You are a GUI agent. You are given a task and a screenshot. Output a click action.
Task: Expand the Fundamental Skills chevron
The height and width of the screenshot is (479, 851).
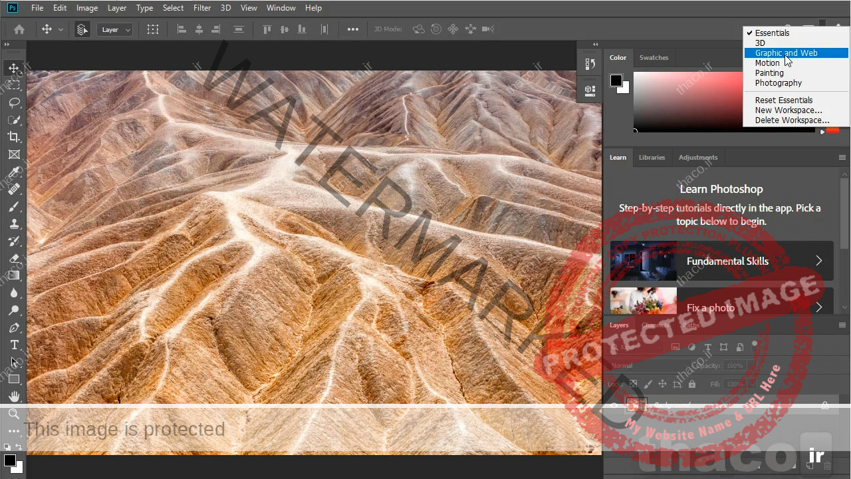click(x=818, y=261)
